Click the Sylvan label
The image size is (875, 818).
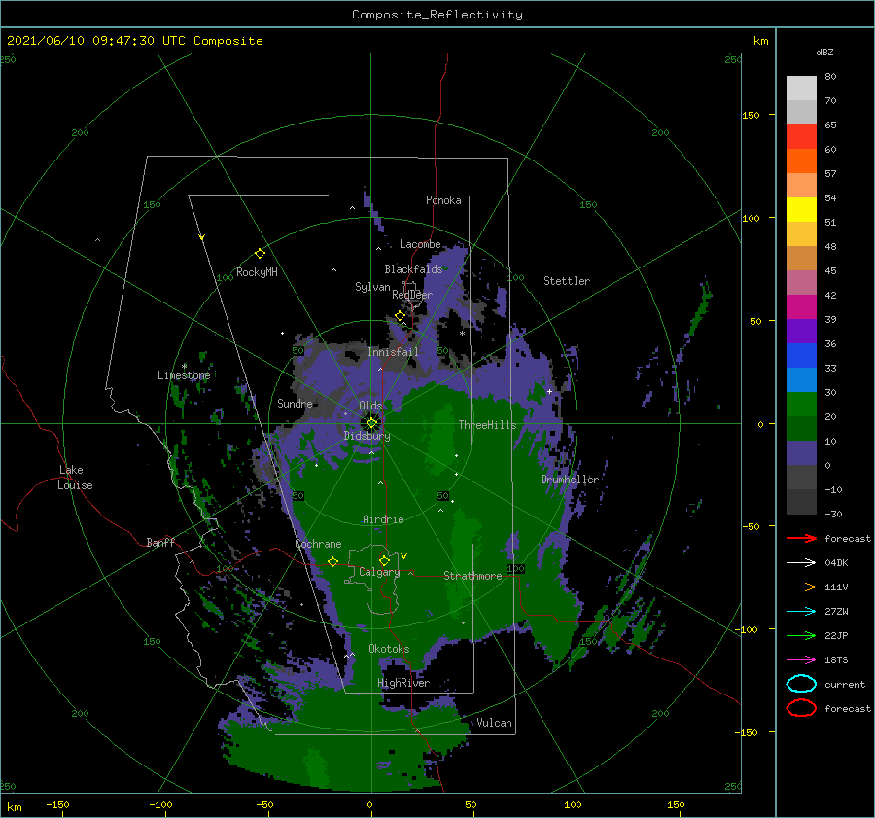372,287
